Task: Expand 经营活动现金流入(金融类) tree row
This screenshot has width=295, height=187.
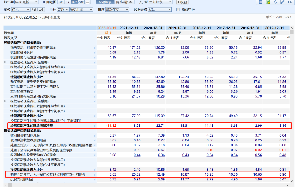Action: (5, 62)
